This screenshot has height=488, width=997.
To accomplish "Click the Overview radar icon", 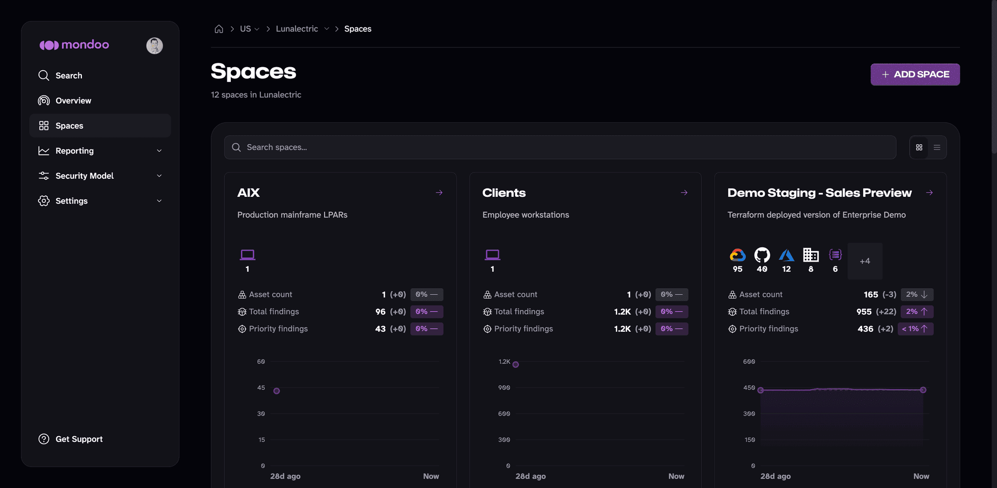I will tap(44, 100).
